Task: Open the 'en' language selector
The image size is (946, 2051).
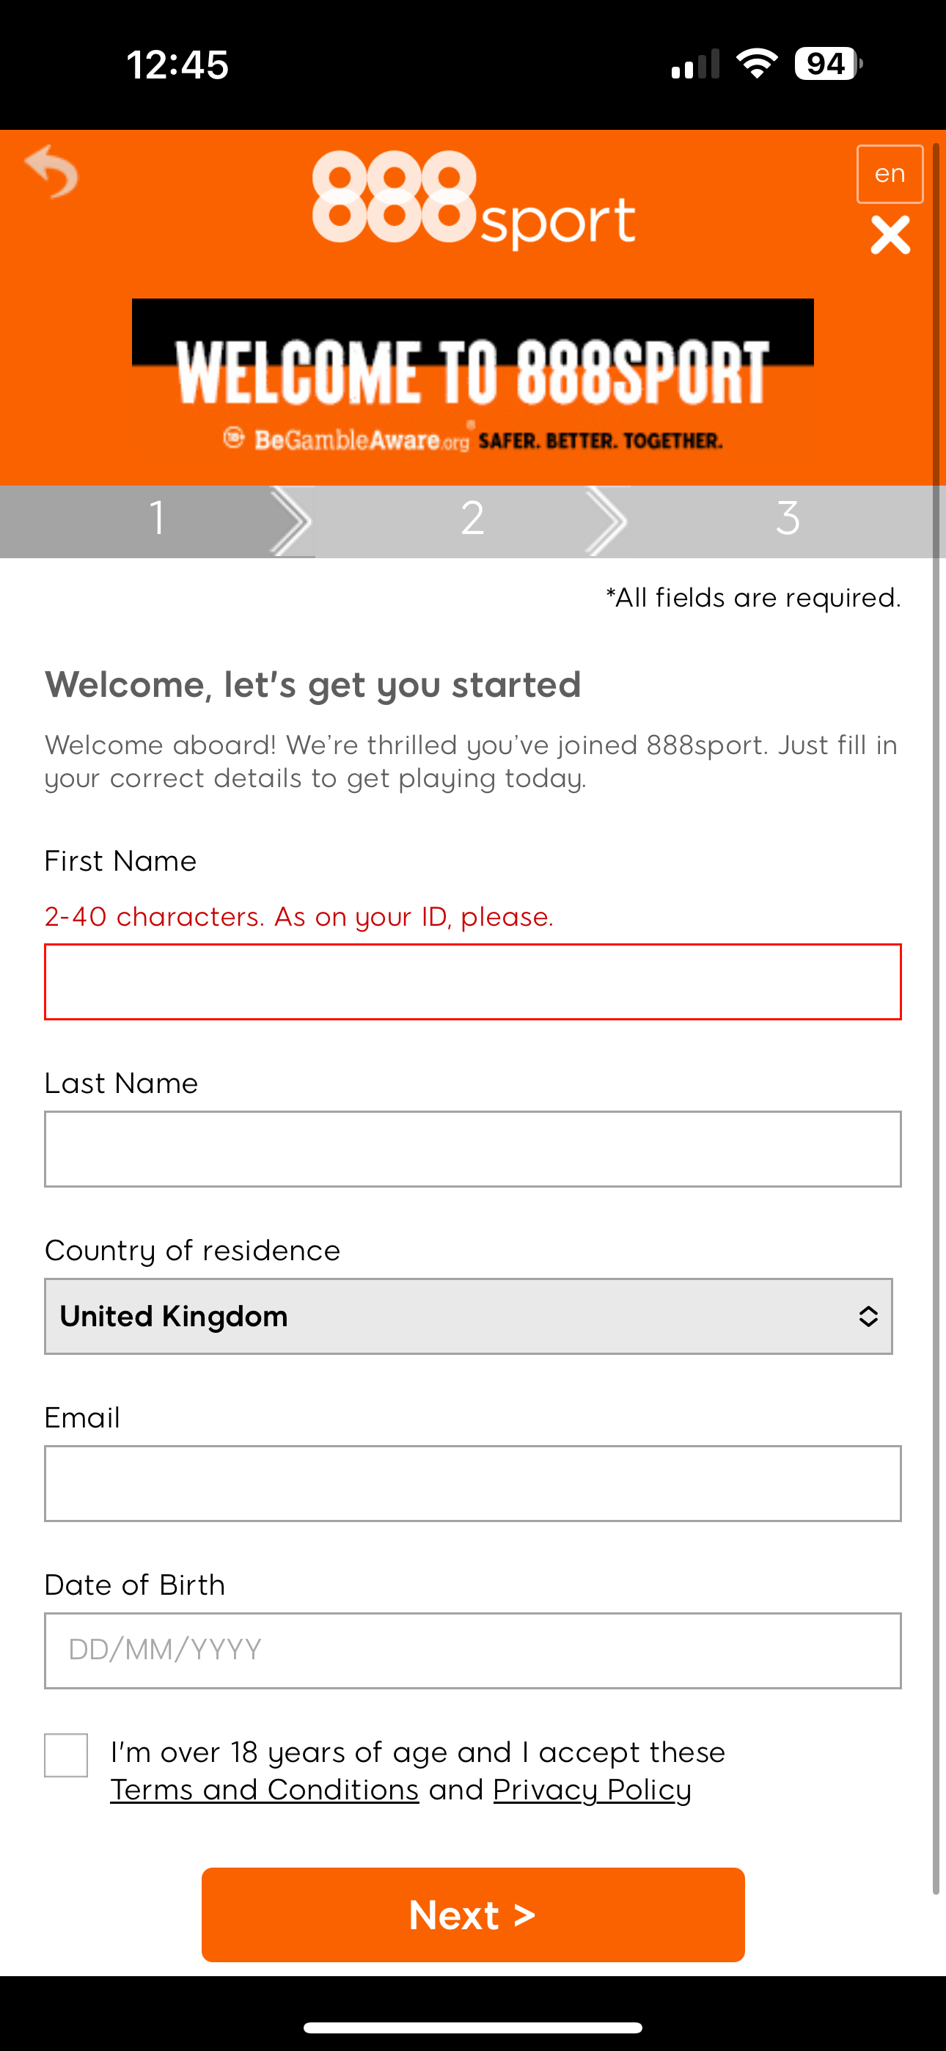Action: (890, 174)
